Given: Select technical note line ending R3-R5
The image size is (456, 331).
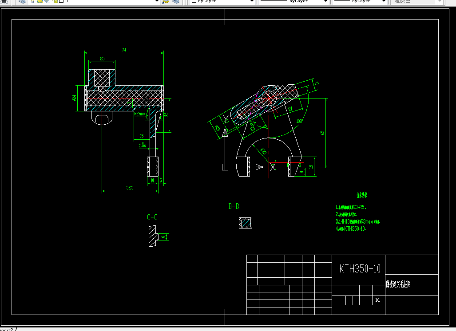Looking at the screenshot, I should [351, 207].
